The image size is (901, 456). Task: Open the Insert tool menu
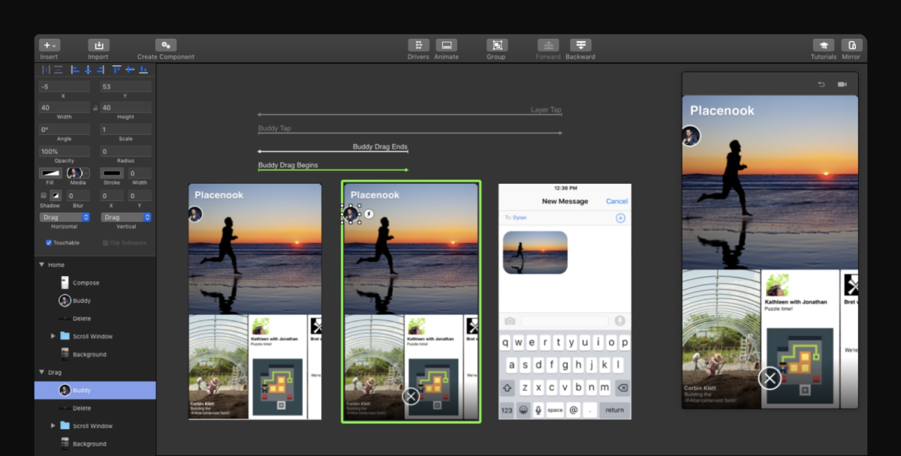[x=50, y=45]
